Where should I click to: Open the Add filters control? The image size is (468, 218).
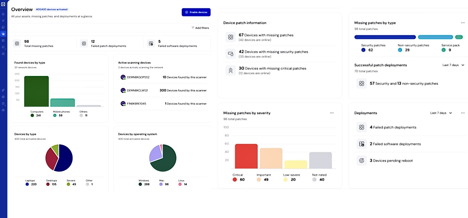click(200, 28)
